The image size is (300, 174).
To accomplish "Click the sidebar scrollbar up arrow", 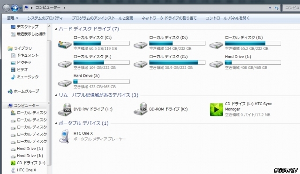I will coord(49,26).
